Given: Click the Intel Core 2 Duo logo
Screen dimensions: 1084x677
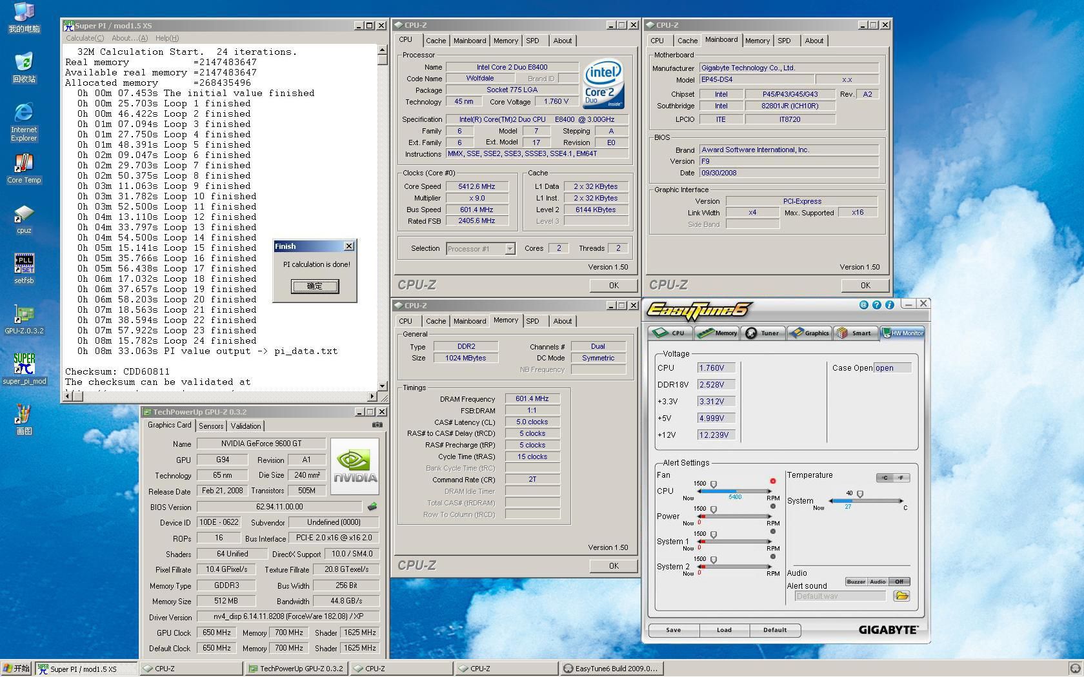Looking at the screenshot, I should (x=603, y=84).
